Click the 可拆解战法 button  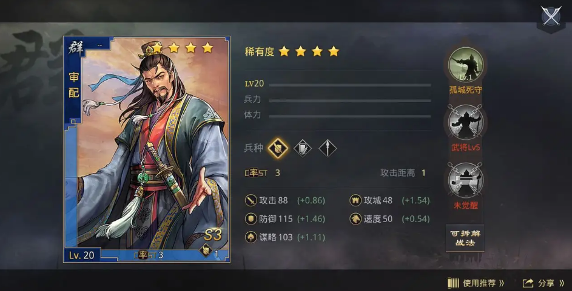pyautogui.click(x=465, y=238)
